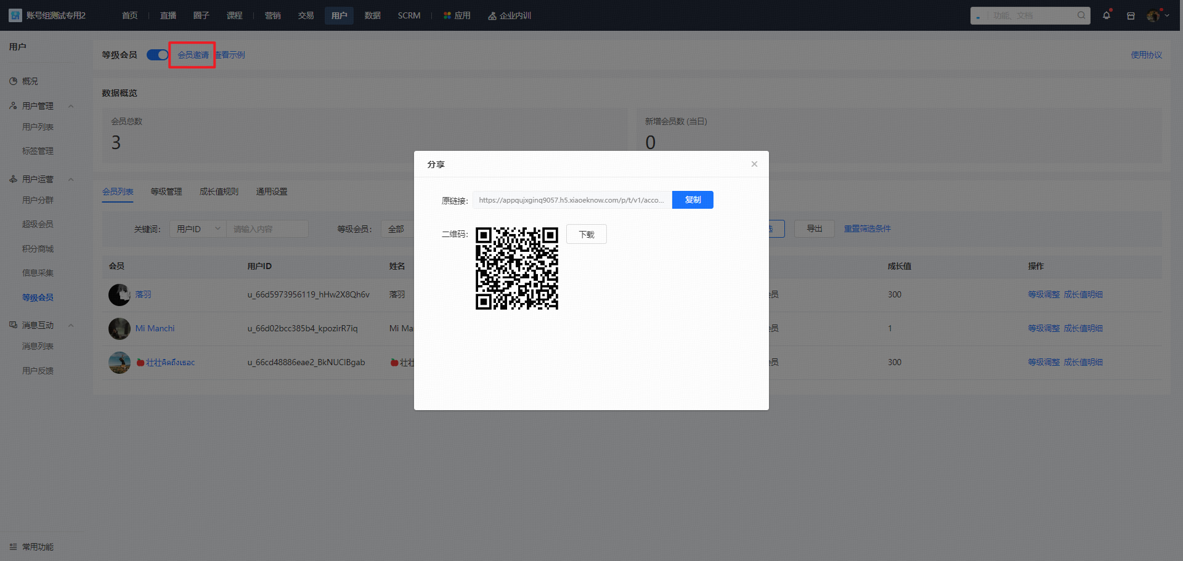The image size is (1183, 561).
Task: Open 交易 in top navigation
Action: (306, 15)
